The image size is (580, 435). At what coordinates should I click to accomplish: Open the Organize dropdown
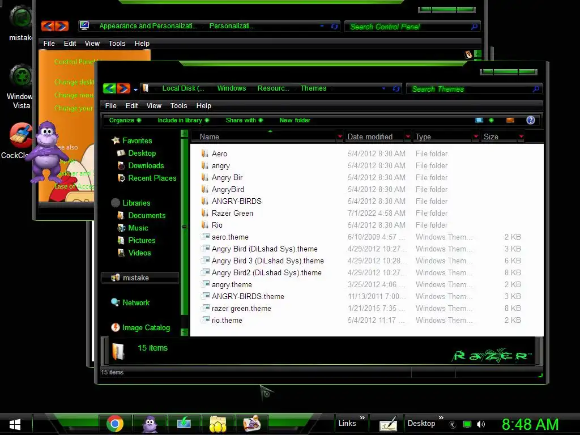pyautogui.click(x=125, y=120)
